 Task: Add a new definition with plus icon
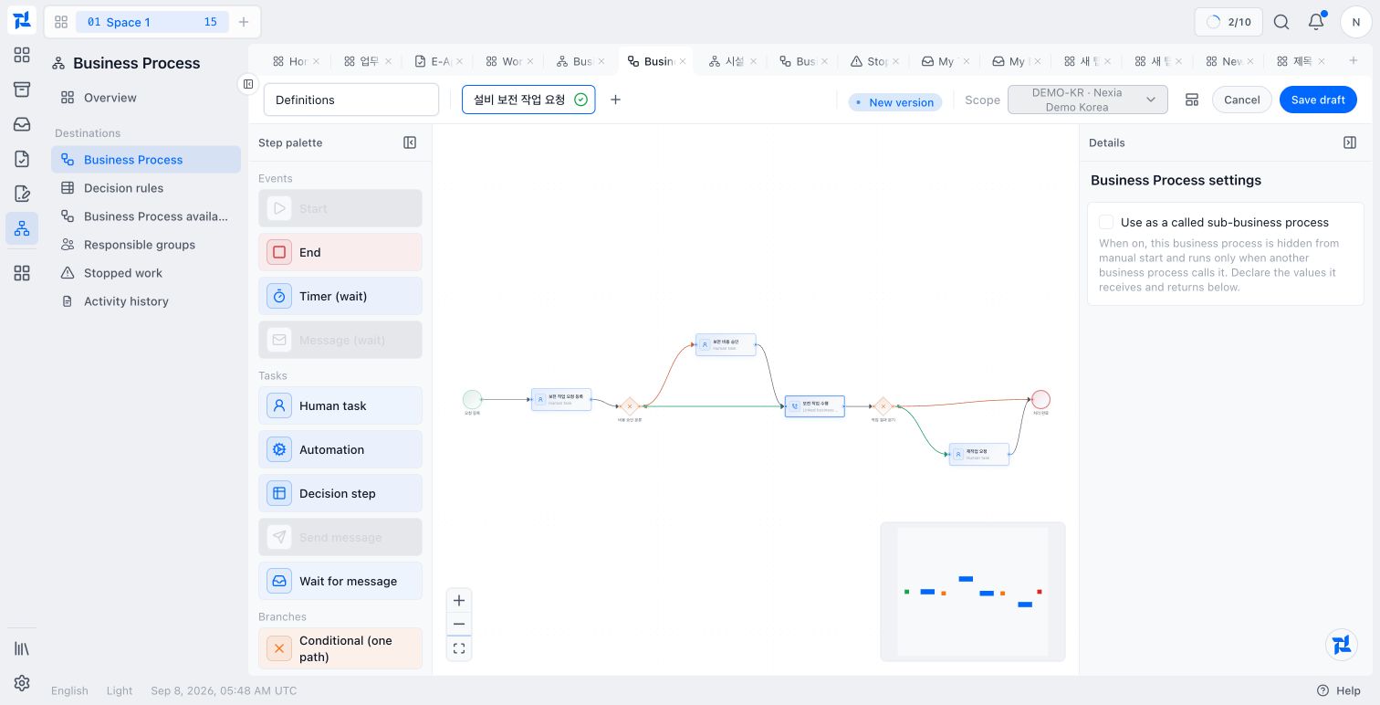coord(615,100)
